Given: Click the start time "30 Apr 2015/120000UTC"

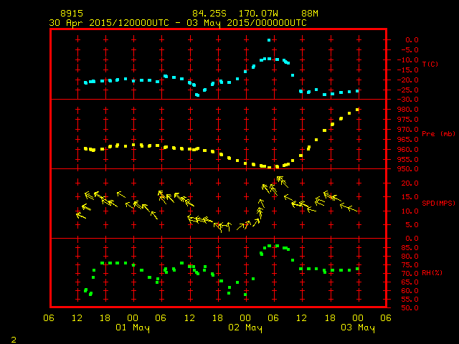Looking at the screenshot, I should click(109, 23).
